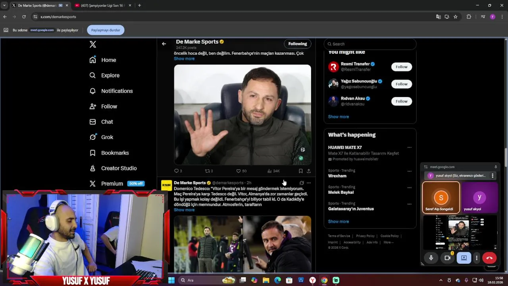
Task: Click the Paylaşmayı durdur button
Action: coord(106,30)
